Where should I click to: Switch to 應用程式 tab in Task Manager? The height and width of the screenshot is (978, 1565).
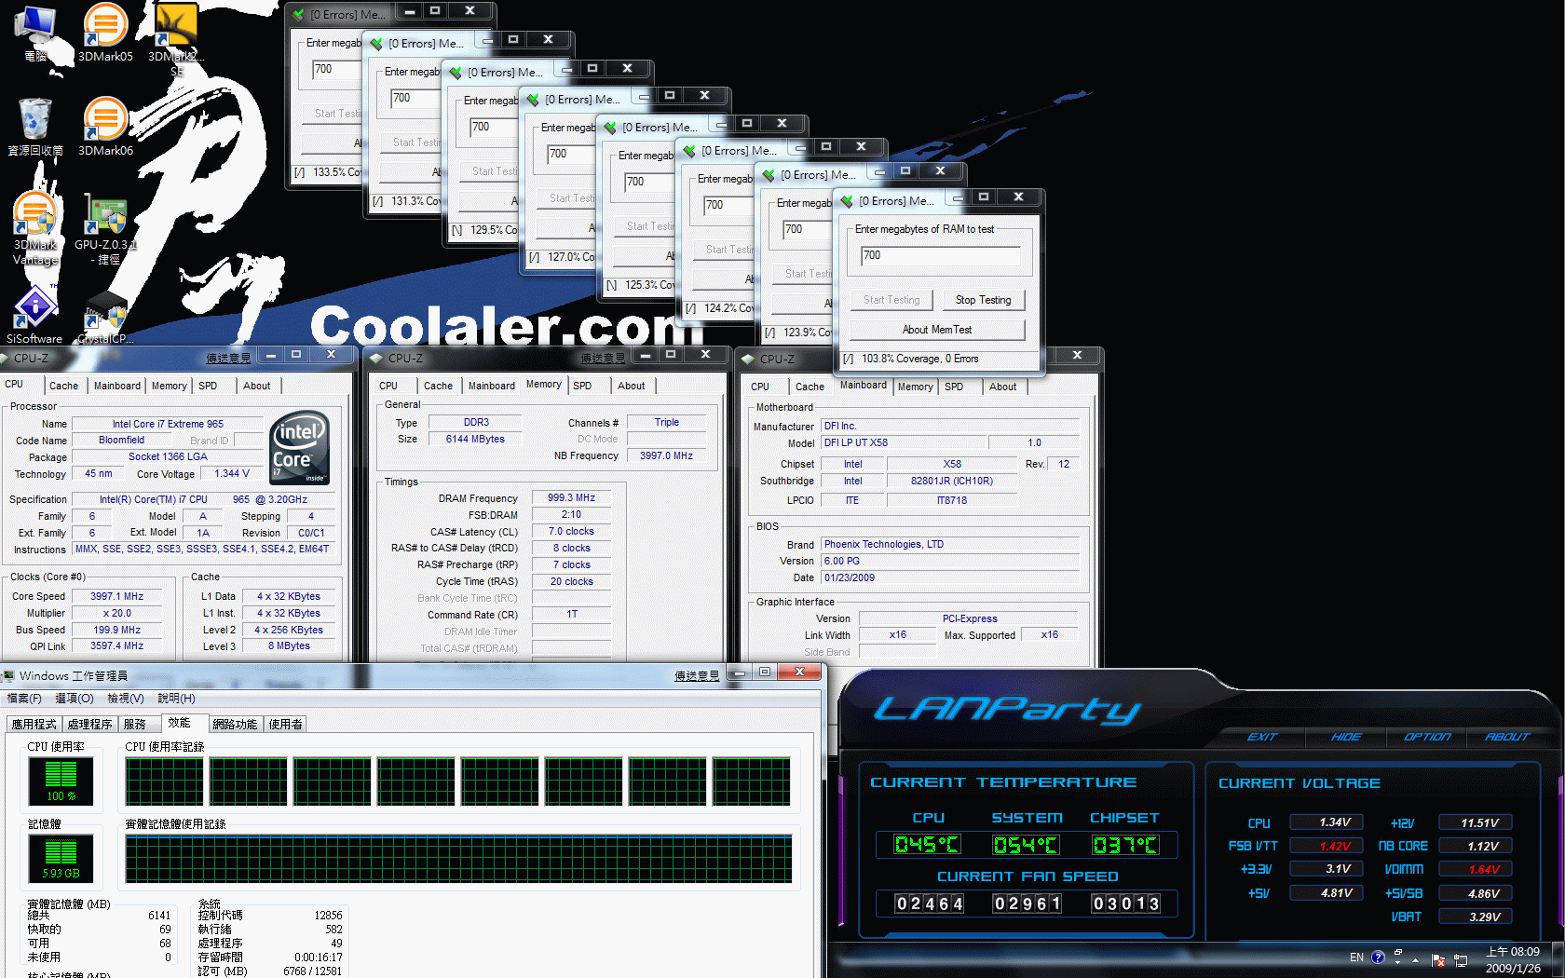34,725
